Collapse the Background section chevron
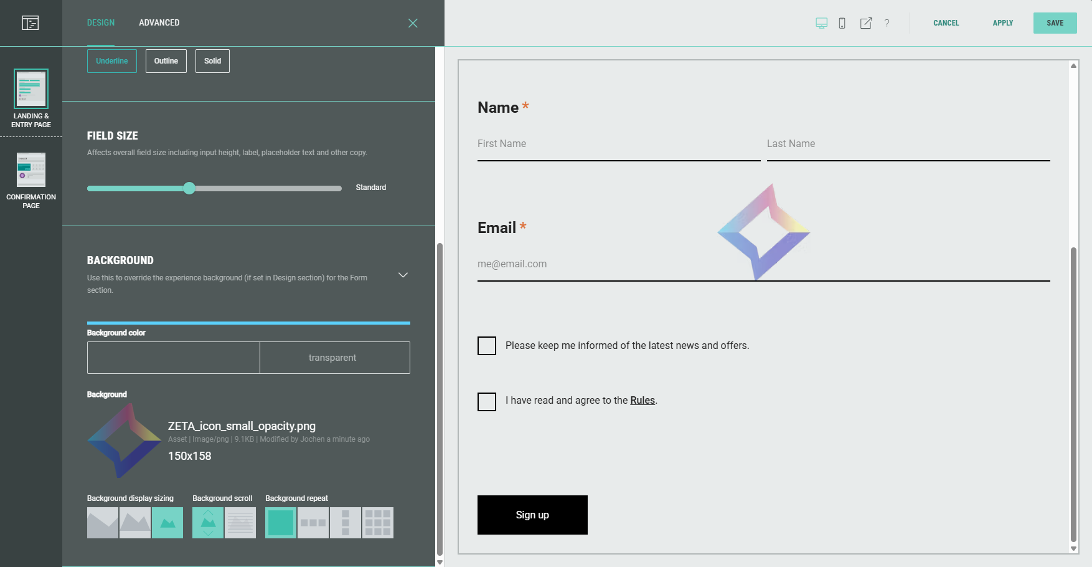This screenshot has width=1092, height=567. 403,275
